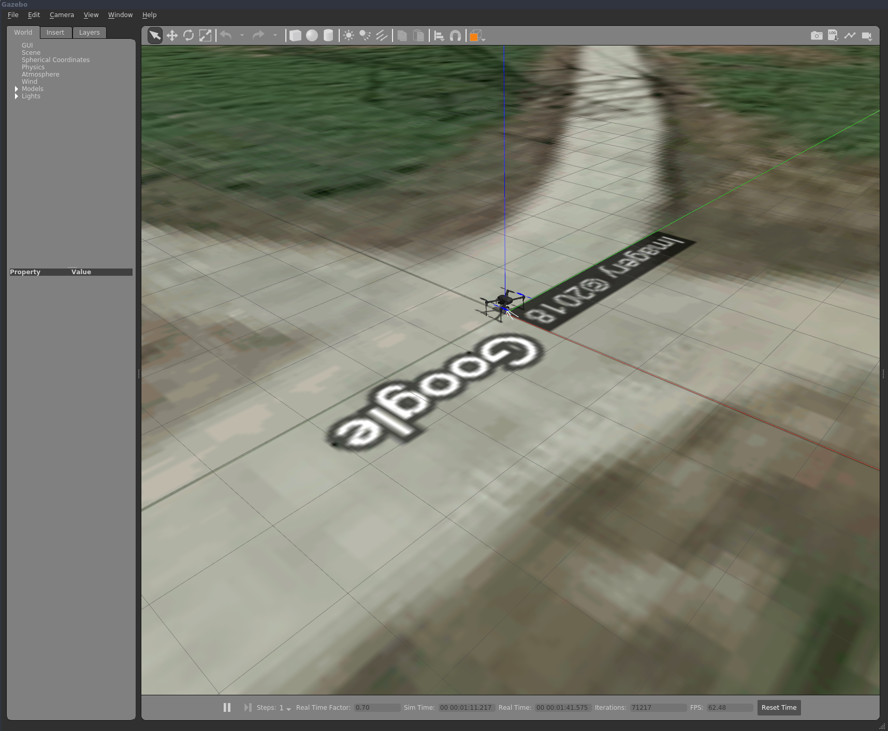The width and height of the screenshot is (888, 731).
Task: Pause the simulation
Action: click(x=227, y=707)
